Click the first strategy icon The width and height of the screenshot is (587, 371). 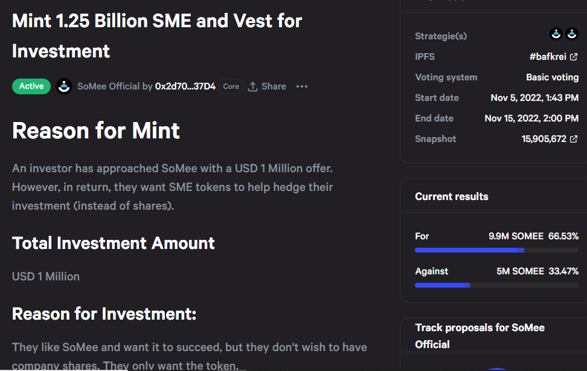click(x=556, y=34)
